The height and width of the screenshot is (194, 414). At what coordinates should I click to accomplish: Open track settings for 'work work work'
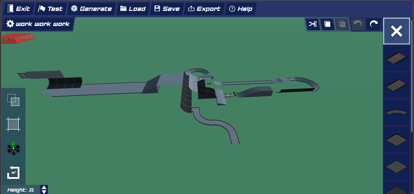click(x=38, y=24)
